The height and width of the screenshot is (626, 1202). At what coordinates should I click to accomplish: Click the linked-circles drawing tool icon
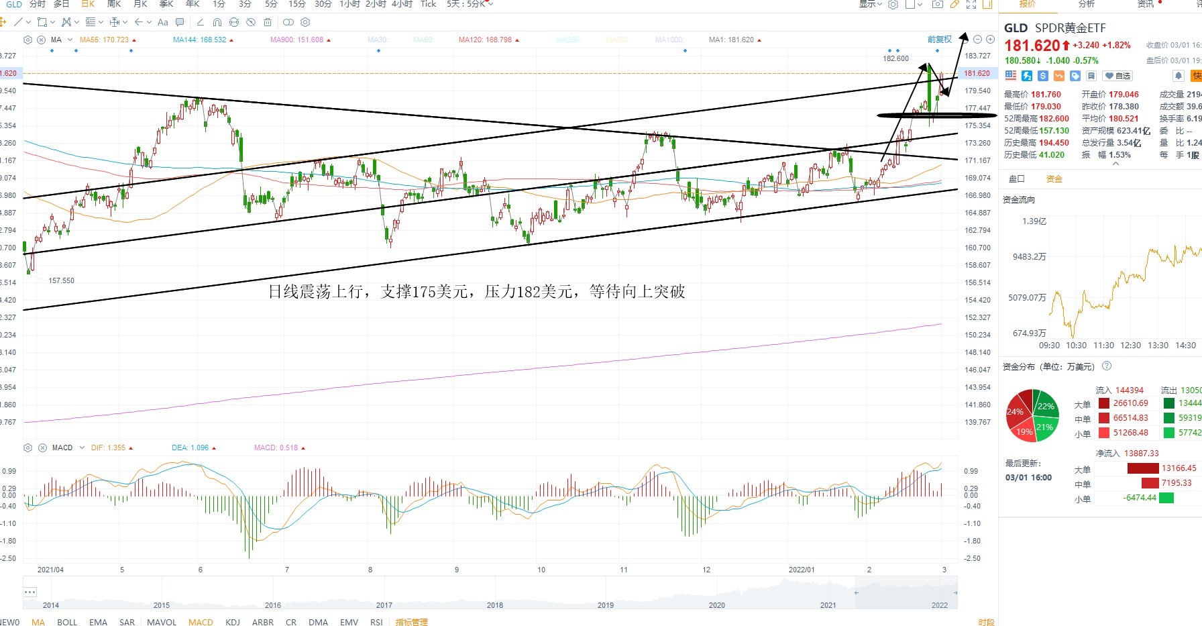288,22
